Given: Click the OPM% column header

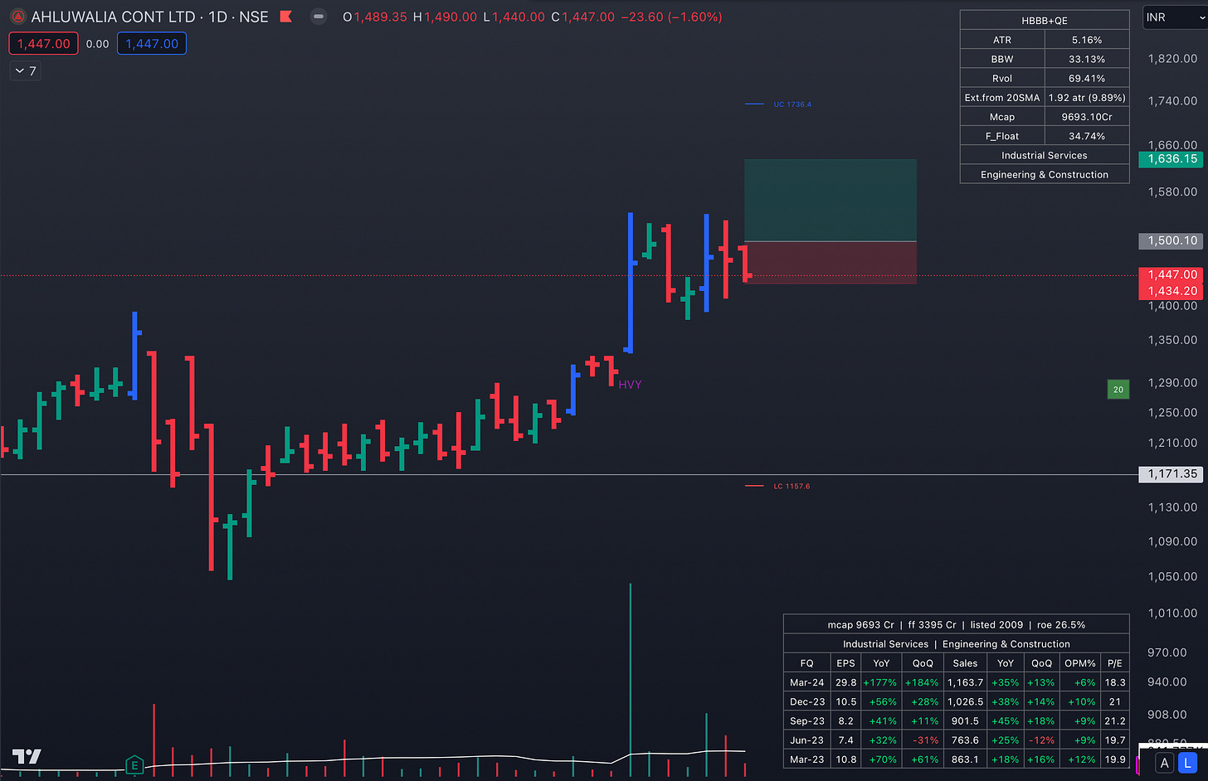Looking at the screenshot, I should point(1080,663).
